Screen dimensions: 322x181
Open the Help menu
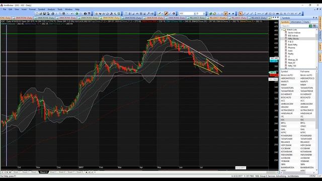77,9
